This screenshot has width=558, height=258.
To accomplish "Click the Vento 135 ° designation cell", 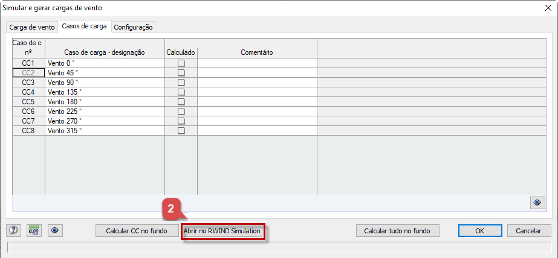I will [105, 92].
